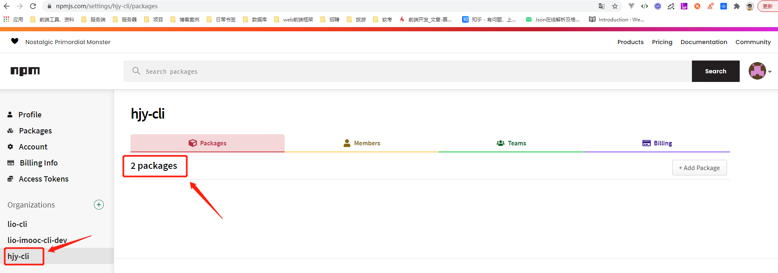This screenshot has height=273, width=778.
Task: Click the address bar URL
Action: click(x=107, y=6)
